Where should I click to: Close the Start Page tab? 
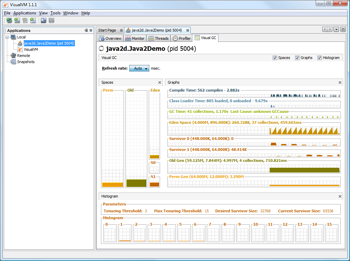point(121,30)
